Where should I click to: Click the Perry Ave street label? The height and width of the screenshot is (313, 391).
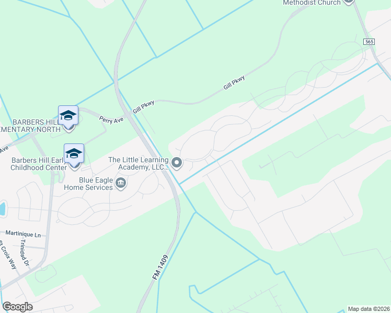(x=111, y=120)
